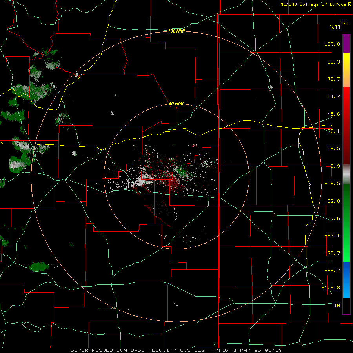The image size is (353, 353).
Task: Select the 45.6 legend value
Action: (x=334, y=114)
